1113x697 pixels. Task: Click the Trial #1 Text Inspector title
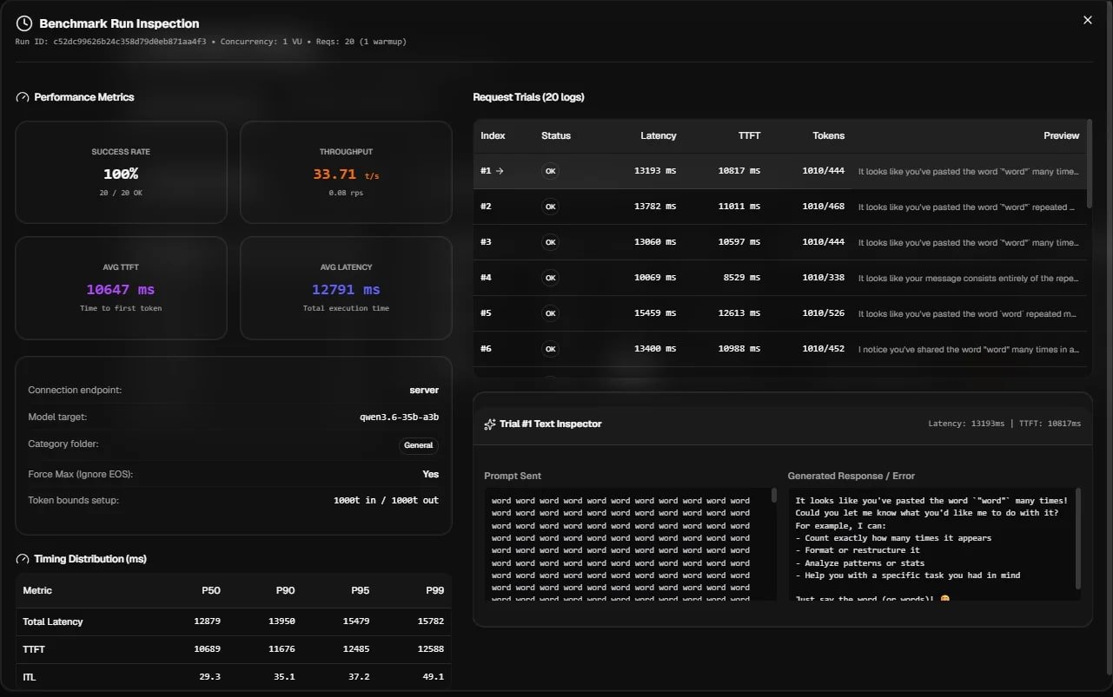tap(550, 424)
